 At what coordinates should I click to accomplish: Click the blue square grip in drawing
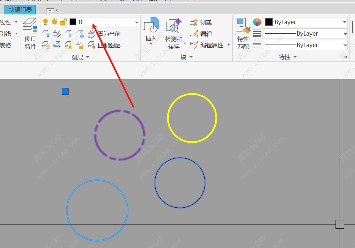(65, 92)
